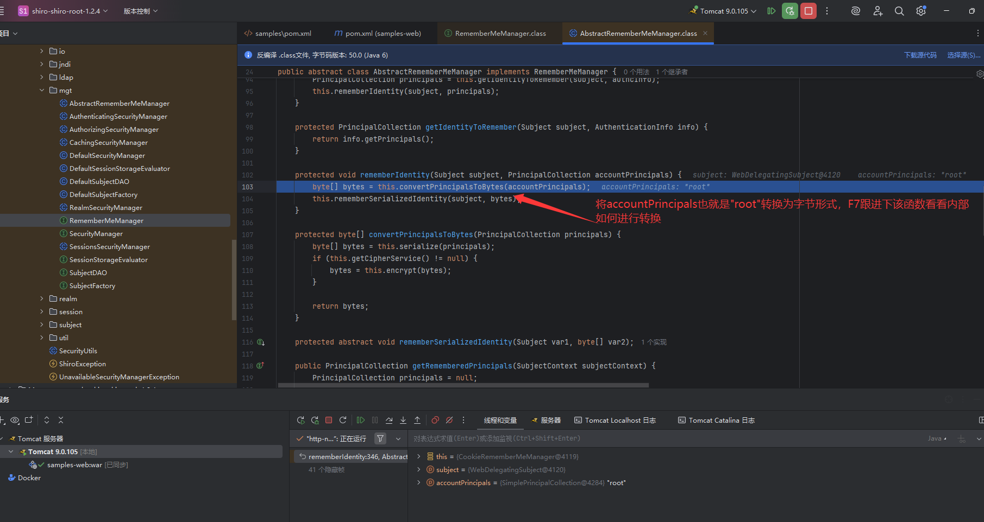This screenshot has width=984, height=522.
Task: Toggle the services view eye options
Action: click(15, 420)
